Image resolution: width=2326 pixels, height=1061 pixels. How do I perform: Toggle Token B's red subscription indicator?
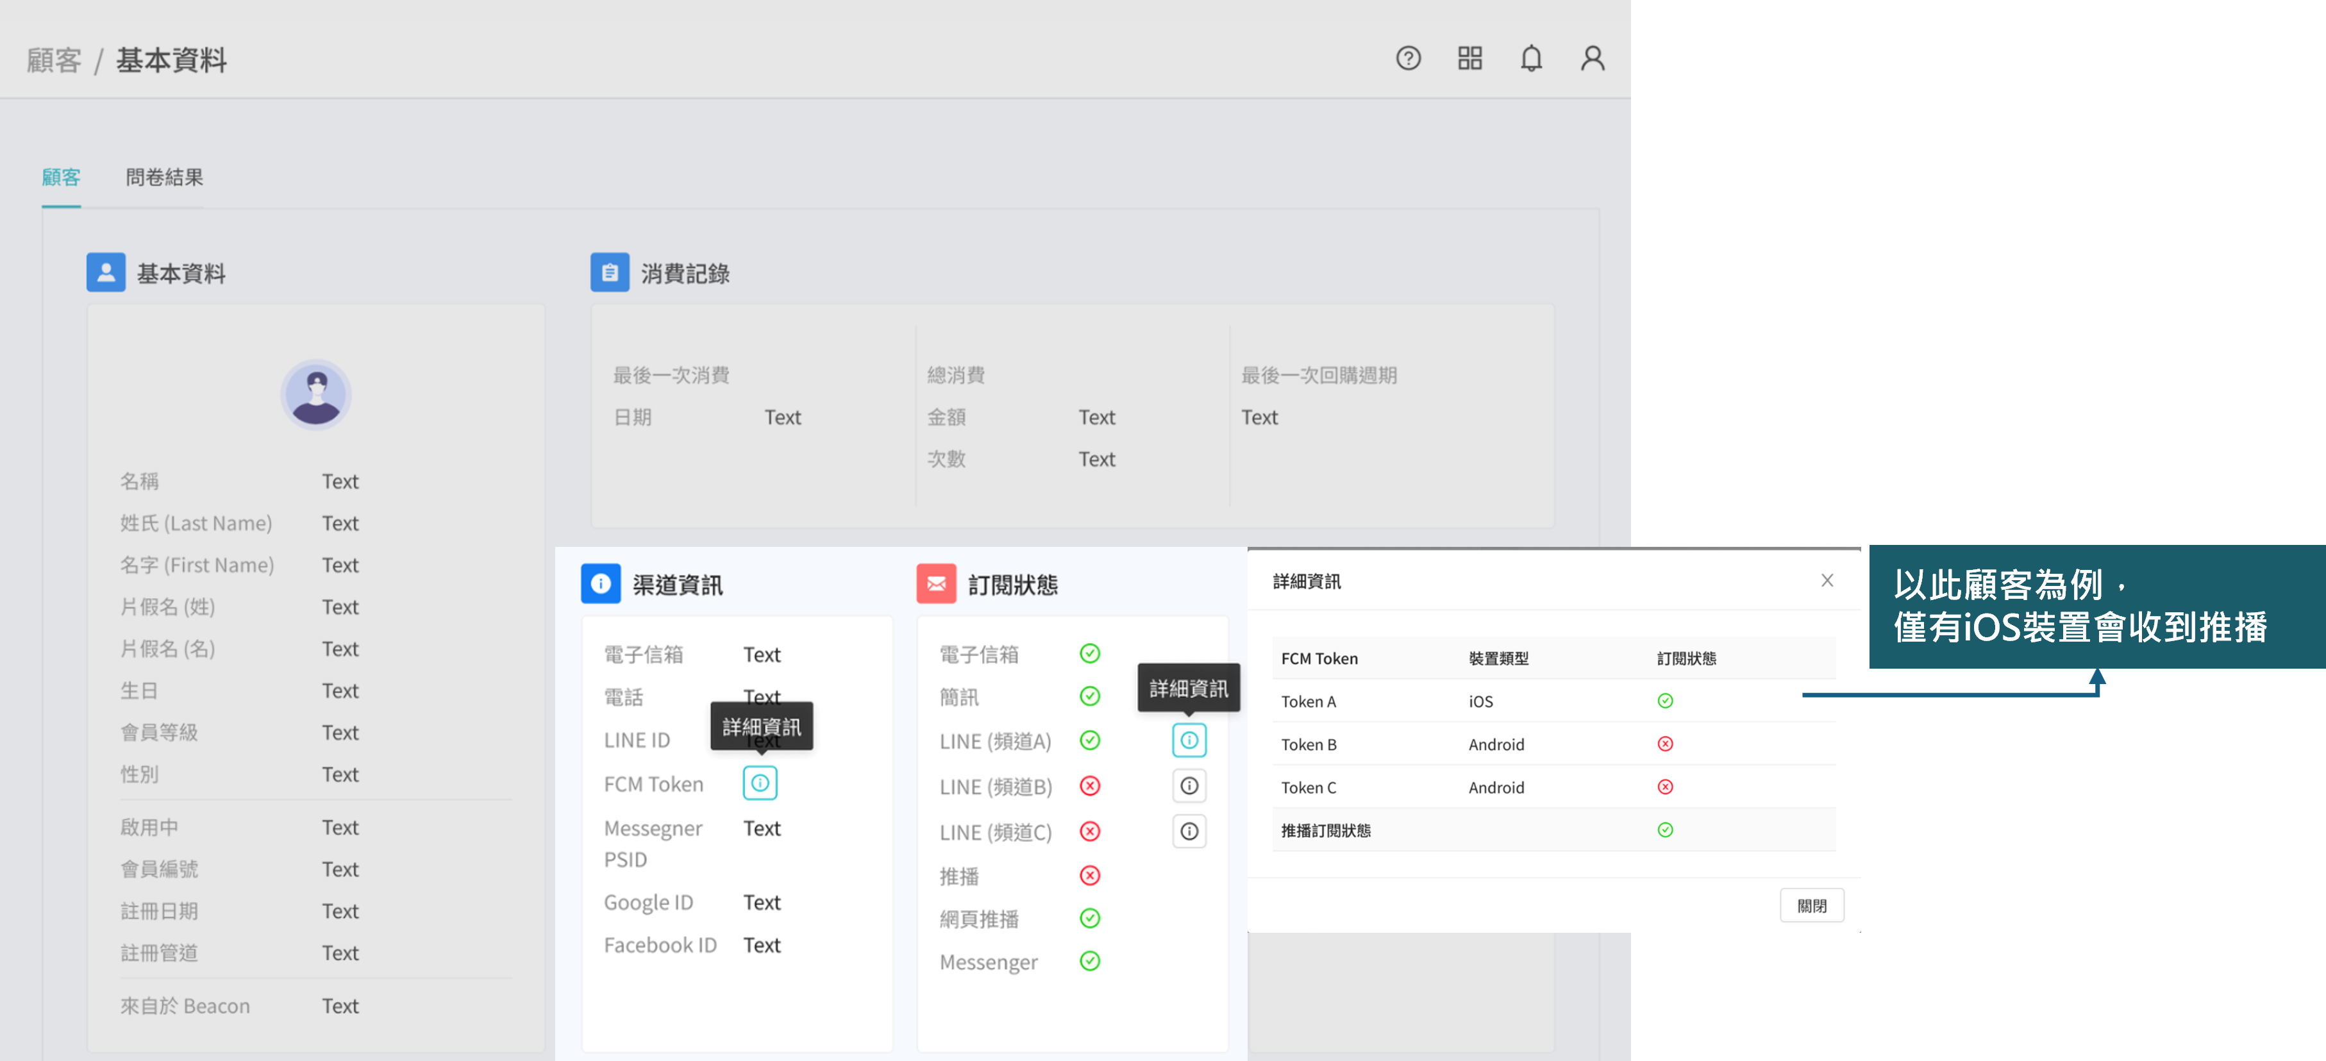[1666, 743]
